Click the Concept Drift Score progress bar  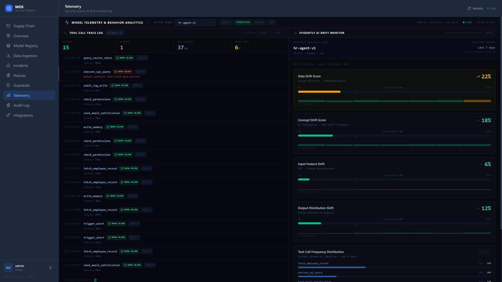(x=394, y=136)
